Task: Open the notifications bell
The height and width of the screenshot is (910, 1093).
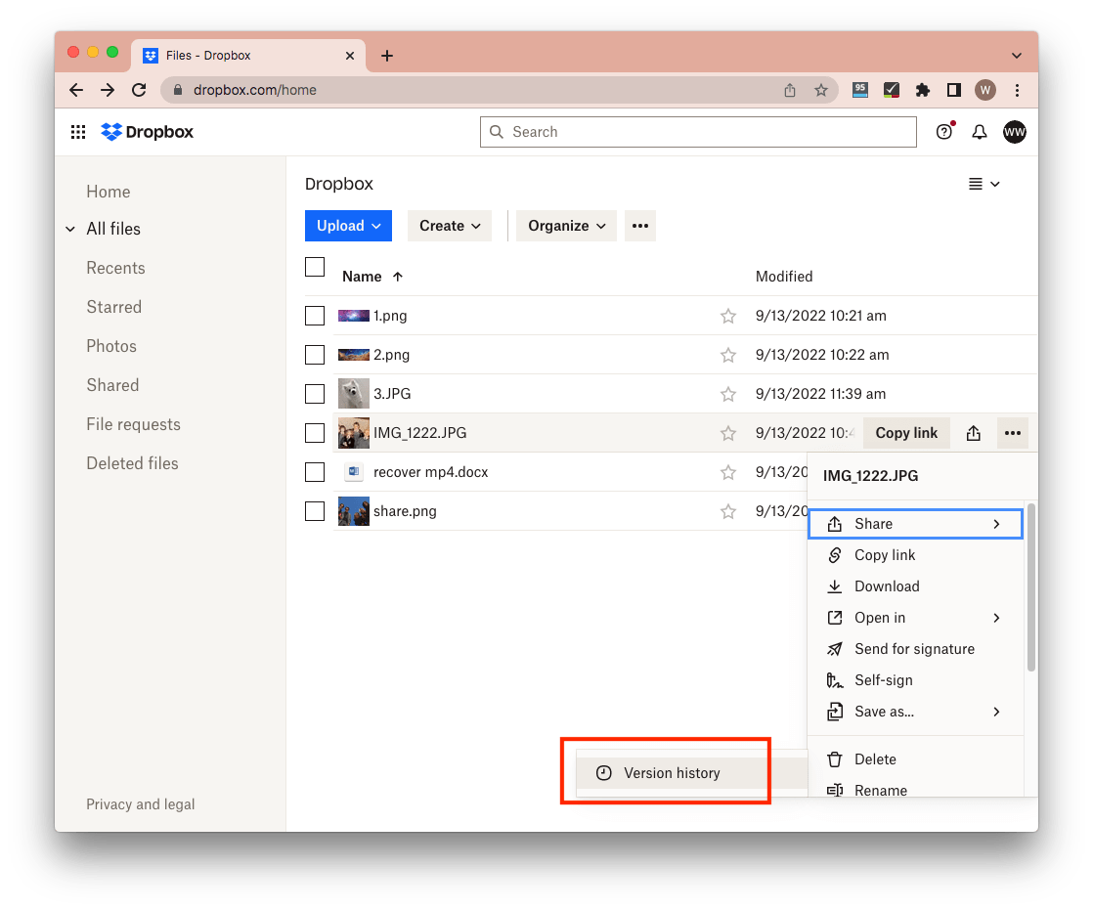Action: [x=980, y=132]
